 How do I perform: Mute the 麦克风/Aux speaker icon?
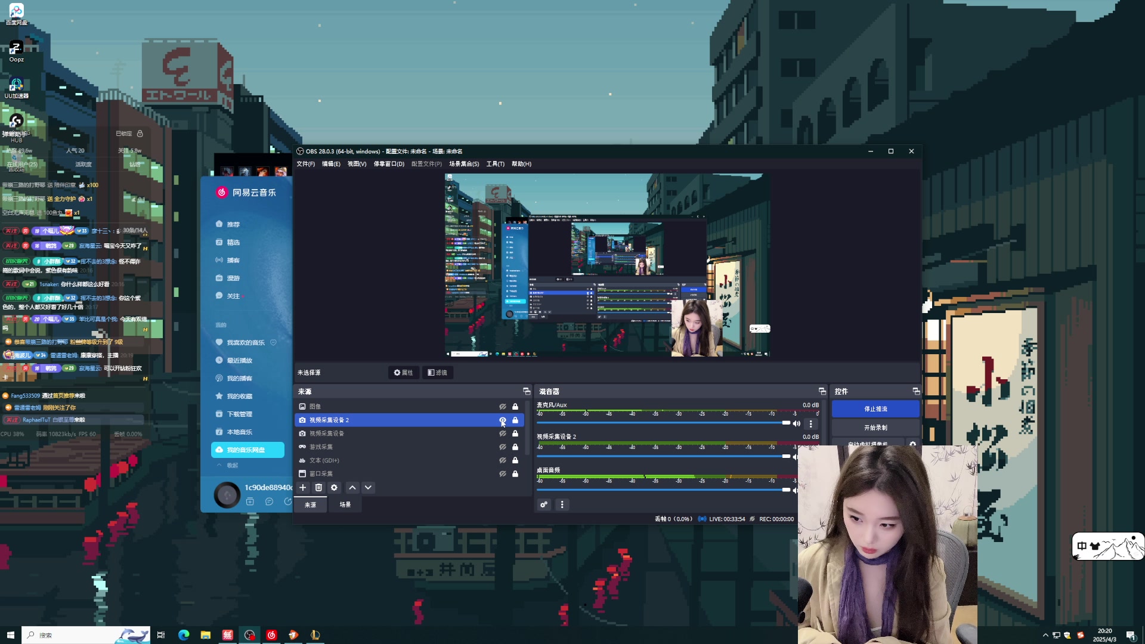point(797,423)
